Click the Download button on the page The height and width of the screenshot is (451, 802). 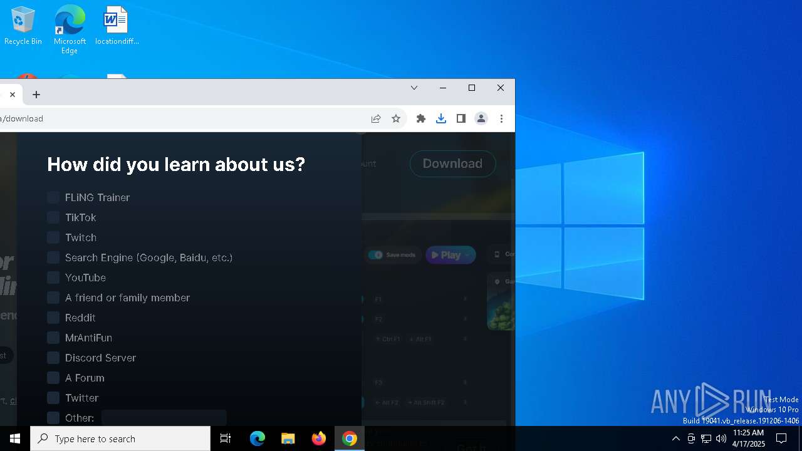pyautogui.click(x=452, y=163)
